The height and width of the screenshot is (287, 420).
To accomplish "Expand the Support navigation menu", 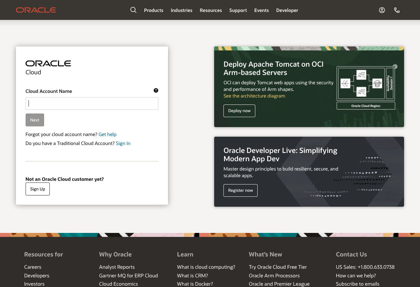I will click(238, 10).
